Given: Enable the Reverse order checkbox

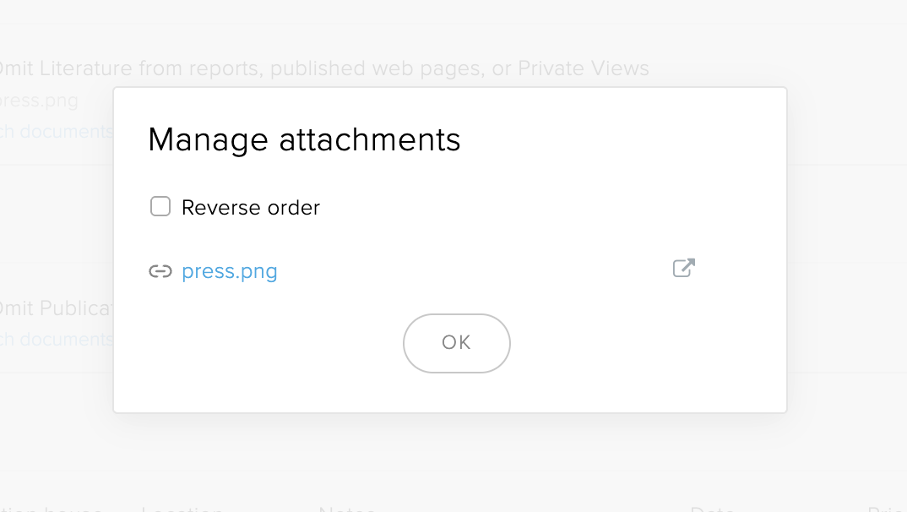Looking at the screenshot, I should [x=160, y=207].
